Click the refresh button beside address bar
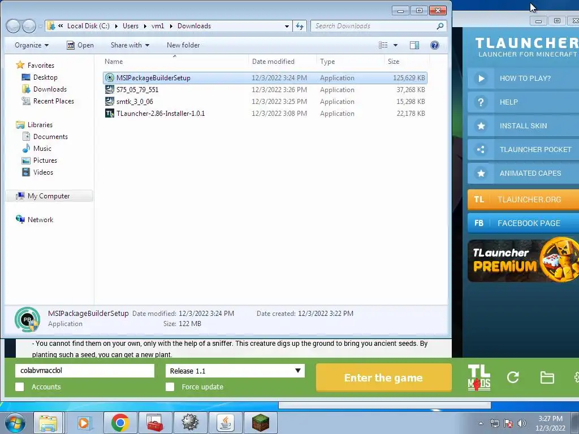Viewport: 579px width, 434px height. pos(300,26)
